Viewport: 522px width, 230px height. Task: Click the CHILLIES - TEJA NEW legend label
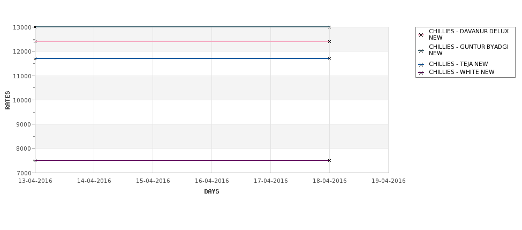458,64
